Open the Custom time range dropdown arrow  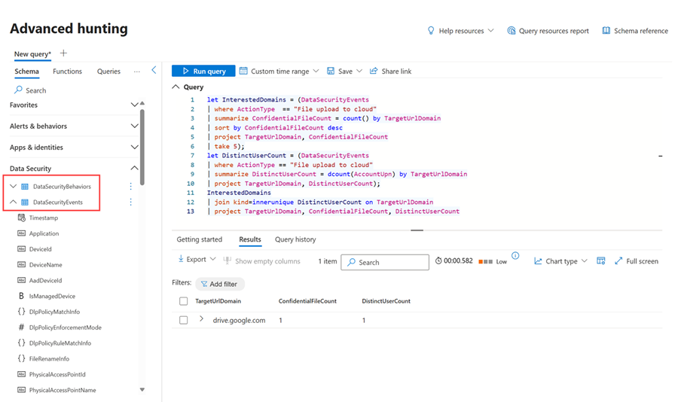[x=316, y=71]
